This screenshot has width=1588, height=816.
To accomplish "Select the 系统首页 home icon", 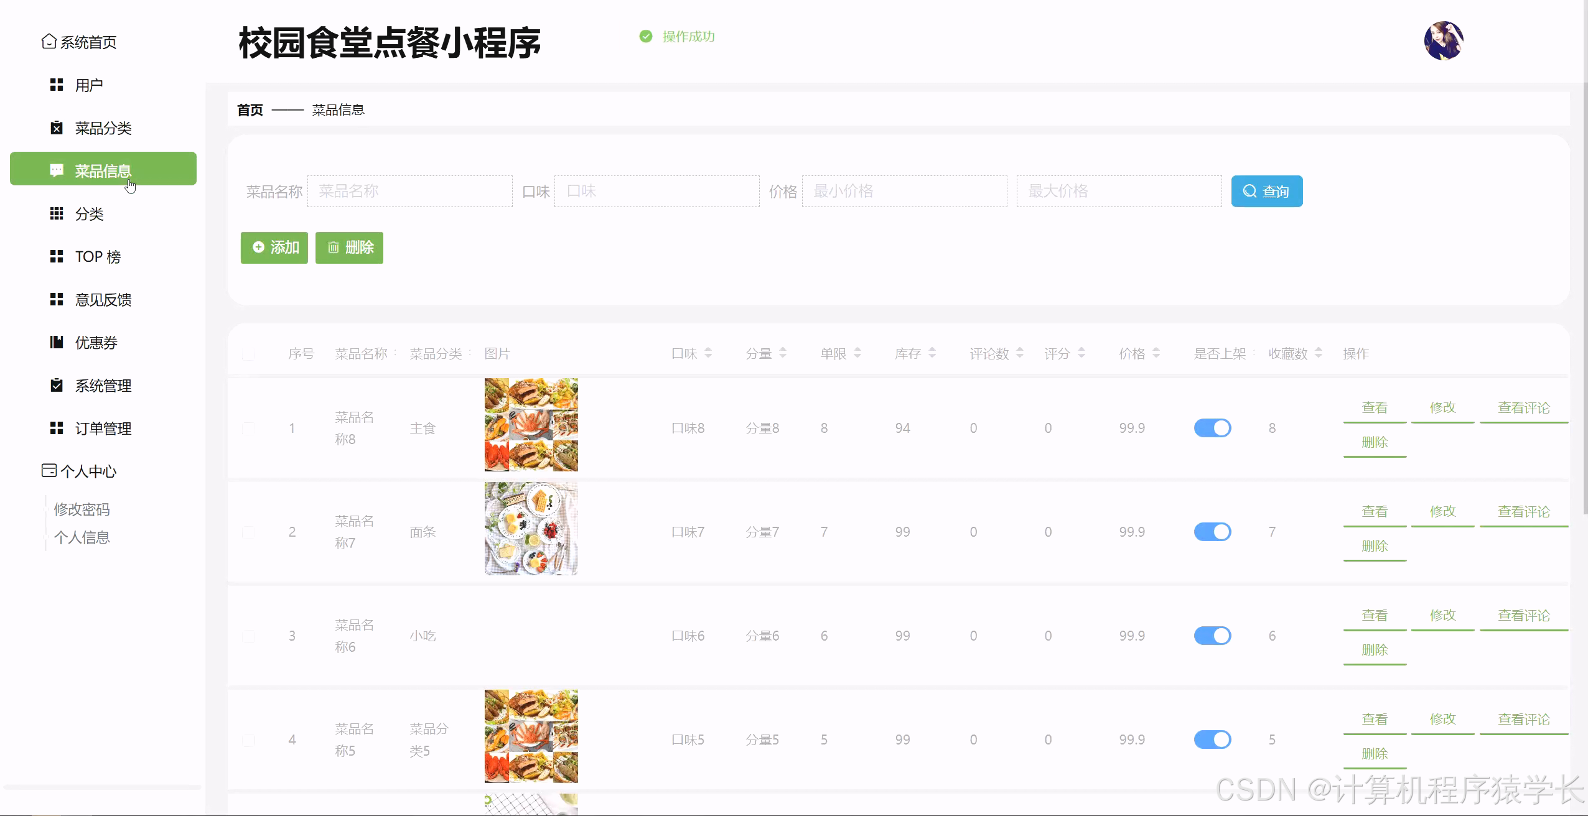I will 50,42.
